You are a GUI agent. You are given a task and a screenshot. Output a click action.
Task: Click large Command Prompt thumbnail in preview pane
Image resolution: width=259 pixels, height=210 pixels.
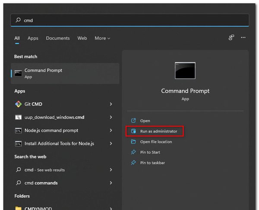[185, 71]
